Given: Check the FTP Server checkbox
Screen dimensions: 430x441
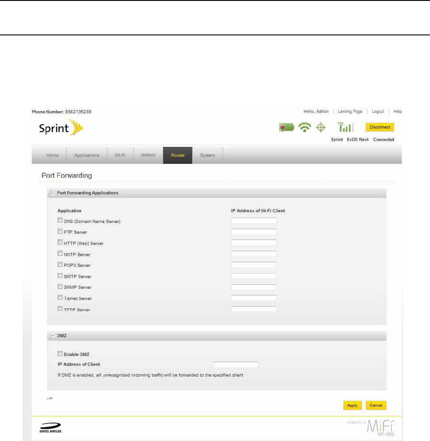Looking at the screenshot, I should click(60, 231).
